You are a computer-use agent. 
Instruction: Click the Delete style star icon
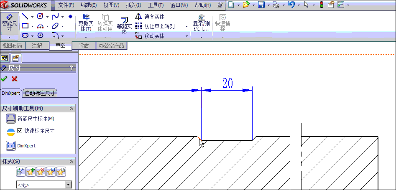[41, 172]
